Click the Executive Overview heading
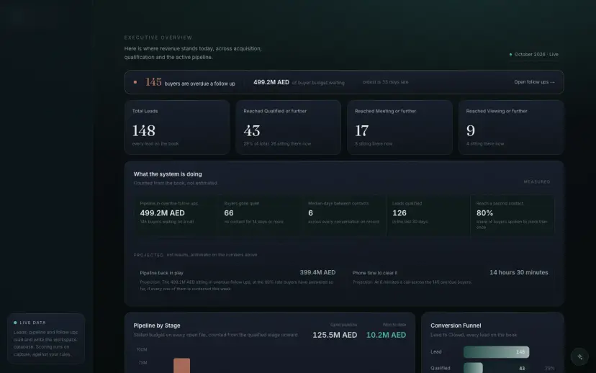Screen dimensions: 596x373 [158, 37]
